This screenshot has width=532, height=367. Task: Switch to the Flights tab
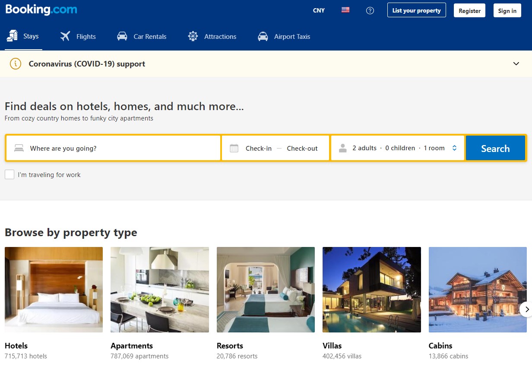pos(78,37)
